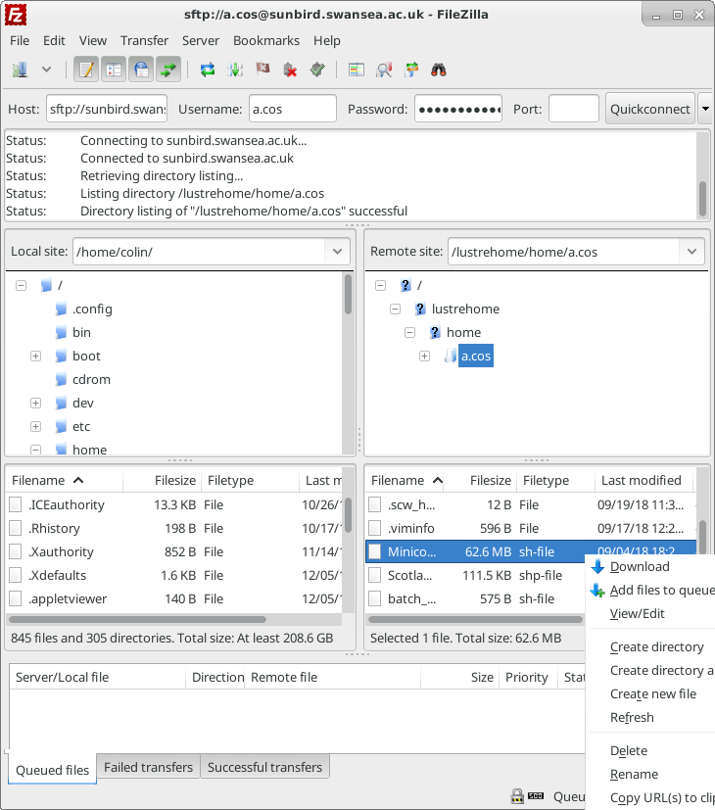The width and height of the screenshot is (715, 810).
Task: Collapse the local root node
Action: pyautogui.click(x=21, y=285)
